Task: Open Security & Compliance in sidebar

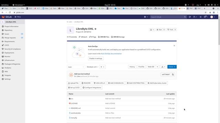Action: 12,49
